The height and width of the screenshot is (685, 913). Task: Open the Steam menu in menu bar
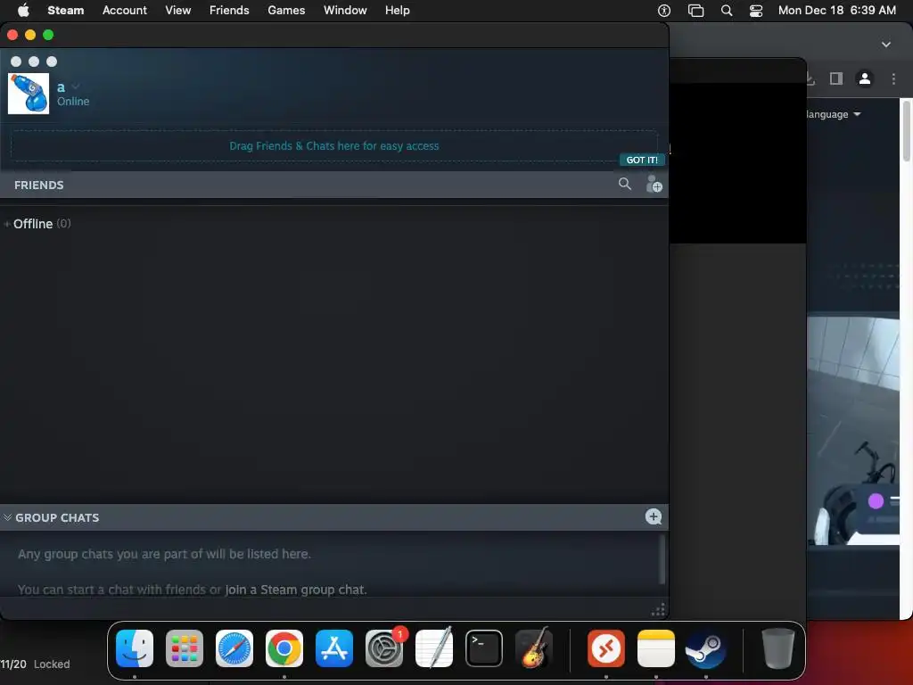coord(66,11)
